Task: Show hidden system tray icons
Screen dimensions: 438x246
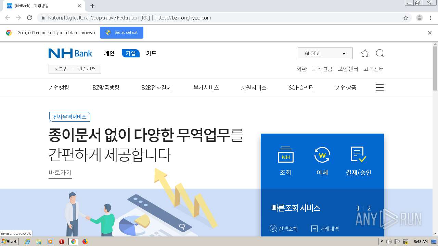Action: [382, 242]
